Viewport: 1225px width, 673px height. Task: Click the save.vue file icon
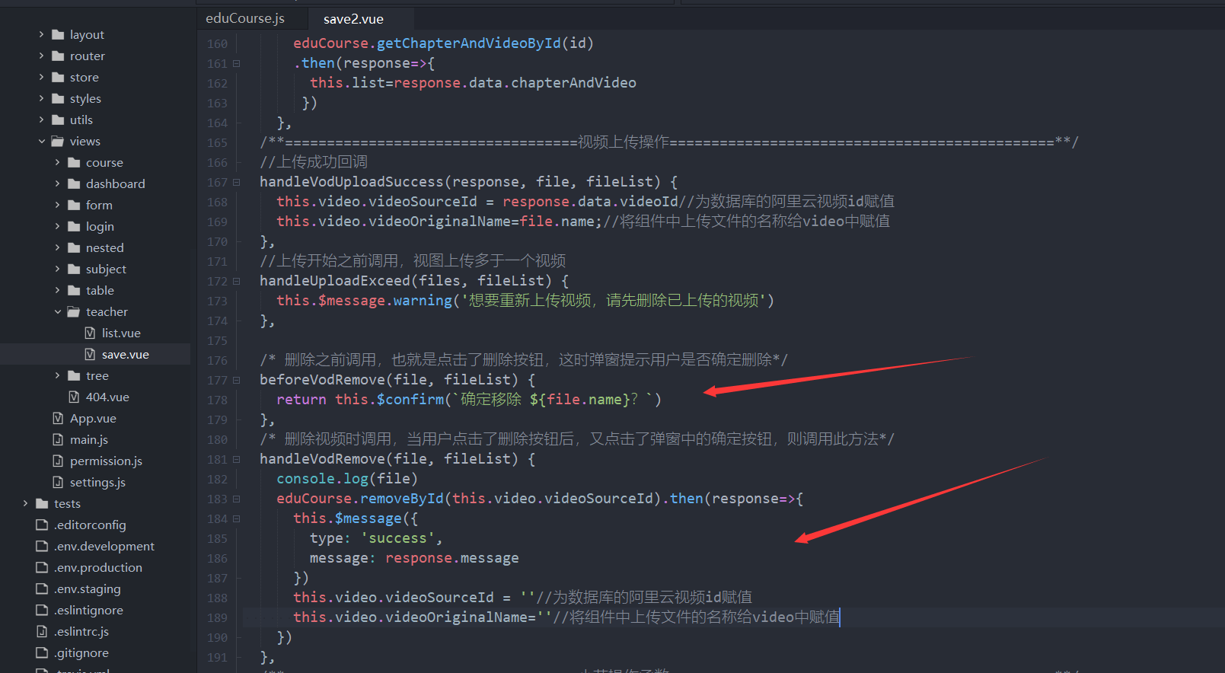(90, 354)
